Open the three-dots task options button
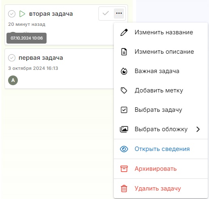Screen dimensions: 209x199 [x=119, y=13]
